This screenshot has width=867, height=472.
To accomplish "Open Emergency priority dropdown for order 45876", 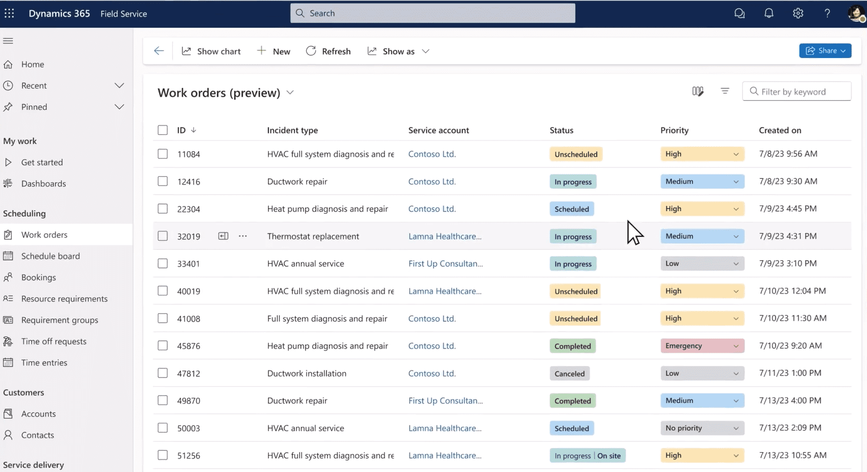I will [702, 346].
